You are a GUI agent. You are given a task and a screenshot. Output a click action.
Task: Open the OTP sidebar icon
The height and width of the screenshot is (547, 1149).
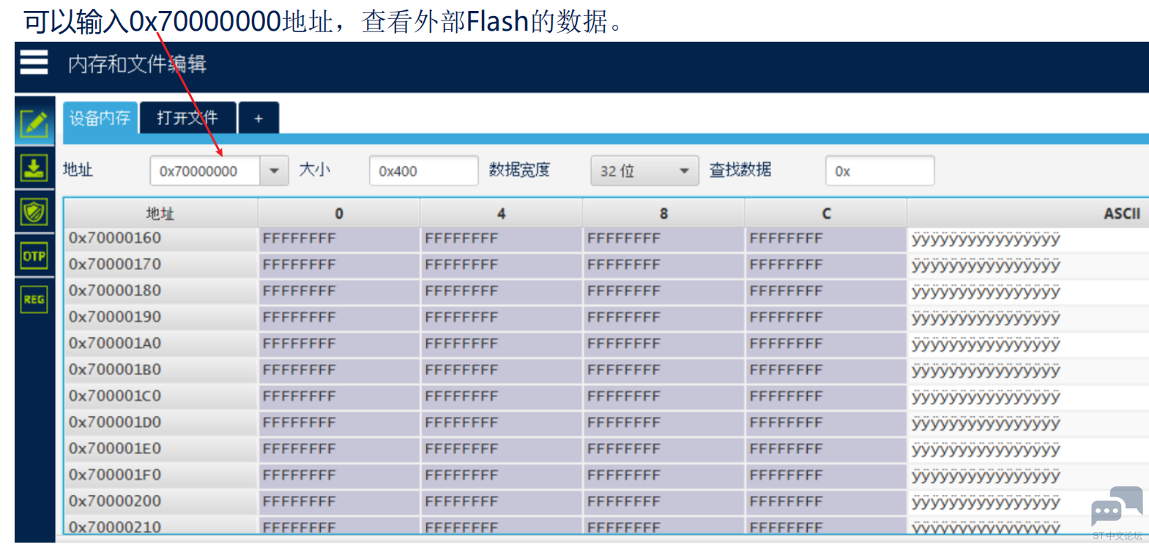(34, 256)
